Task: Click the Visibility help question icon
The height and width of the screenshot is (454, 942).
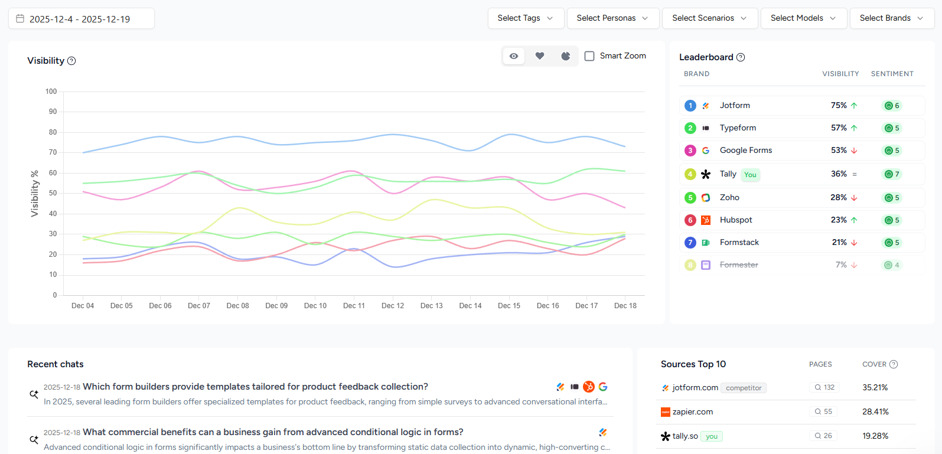Action: (x=71, y=61)
